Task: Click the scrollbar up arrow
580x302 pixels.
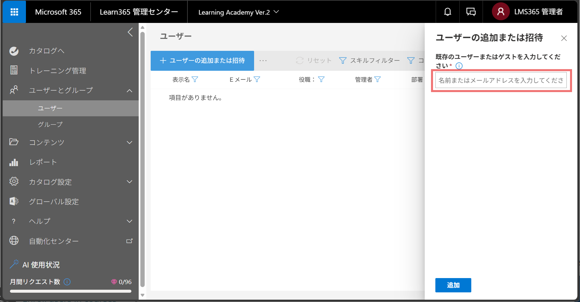Action: pos(143,28)
